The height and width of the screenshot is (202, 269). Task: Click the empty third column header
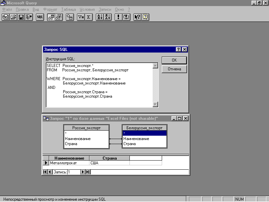click(146, 158)
